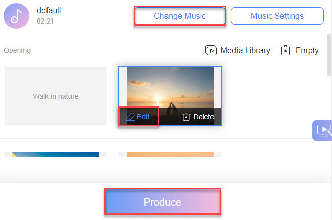Screen dimensions: 332x220
Task: Click the Media Library play icon
Action: (x=210, y=50)
